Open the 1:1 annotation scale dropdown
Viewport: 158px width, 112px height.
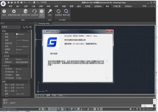tap(84, 109)
